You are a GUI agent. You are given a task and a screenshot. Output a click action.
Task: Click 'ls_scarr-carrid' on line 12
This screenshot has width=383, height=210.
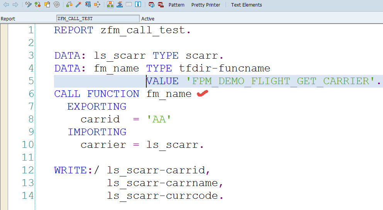click(x=156, y=171)
